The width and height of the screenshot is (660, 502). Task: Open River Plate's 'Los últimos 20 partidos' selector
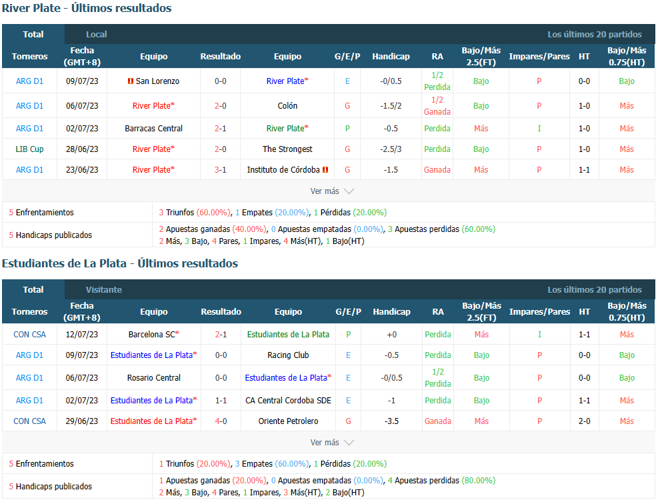[595, 35]
